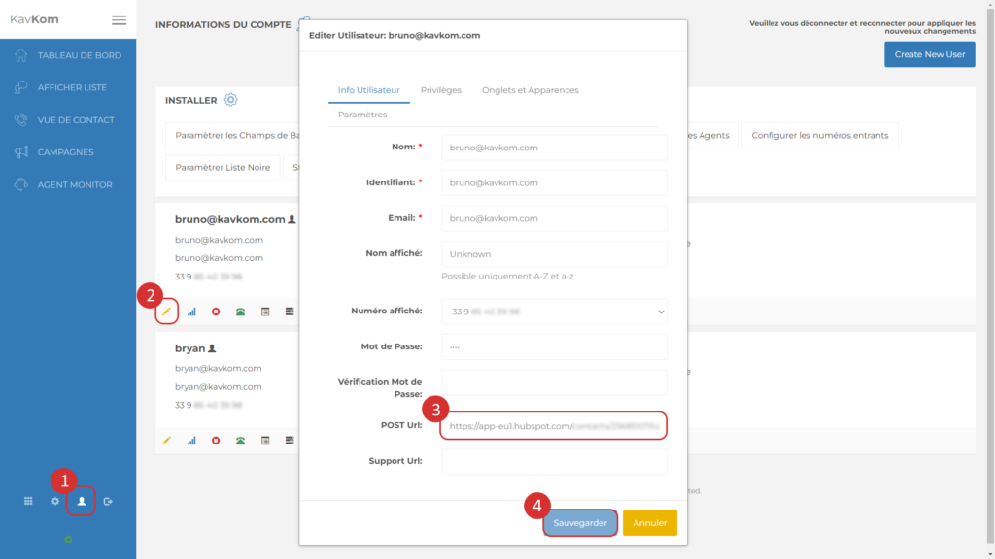Expand the Numéro affiché dropdown

coord(554,312)
